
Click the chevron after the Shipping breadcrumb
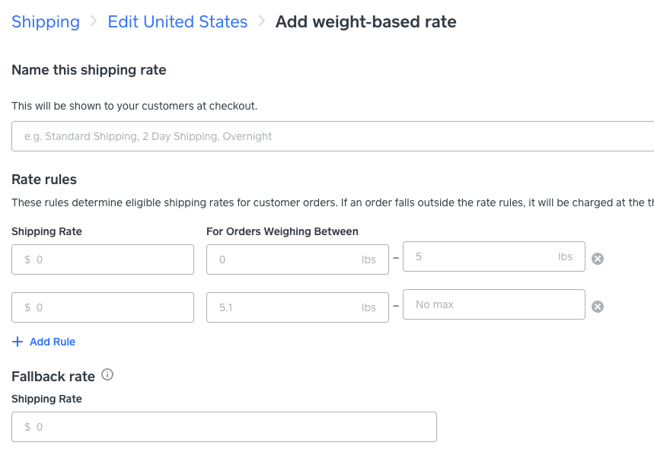94,21
